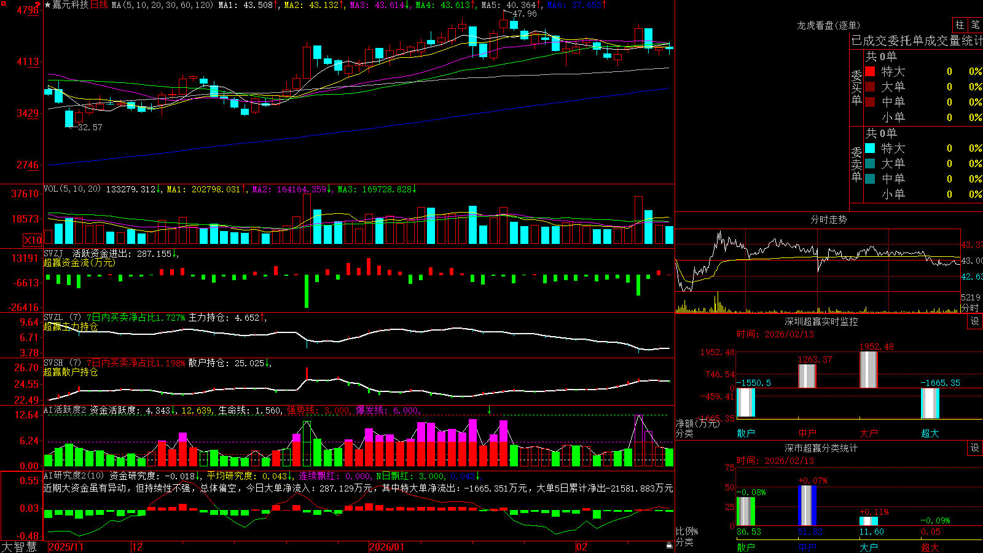Click the 分时走势 panel title

(x=829, y=219)
